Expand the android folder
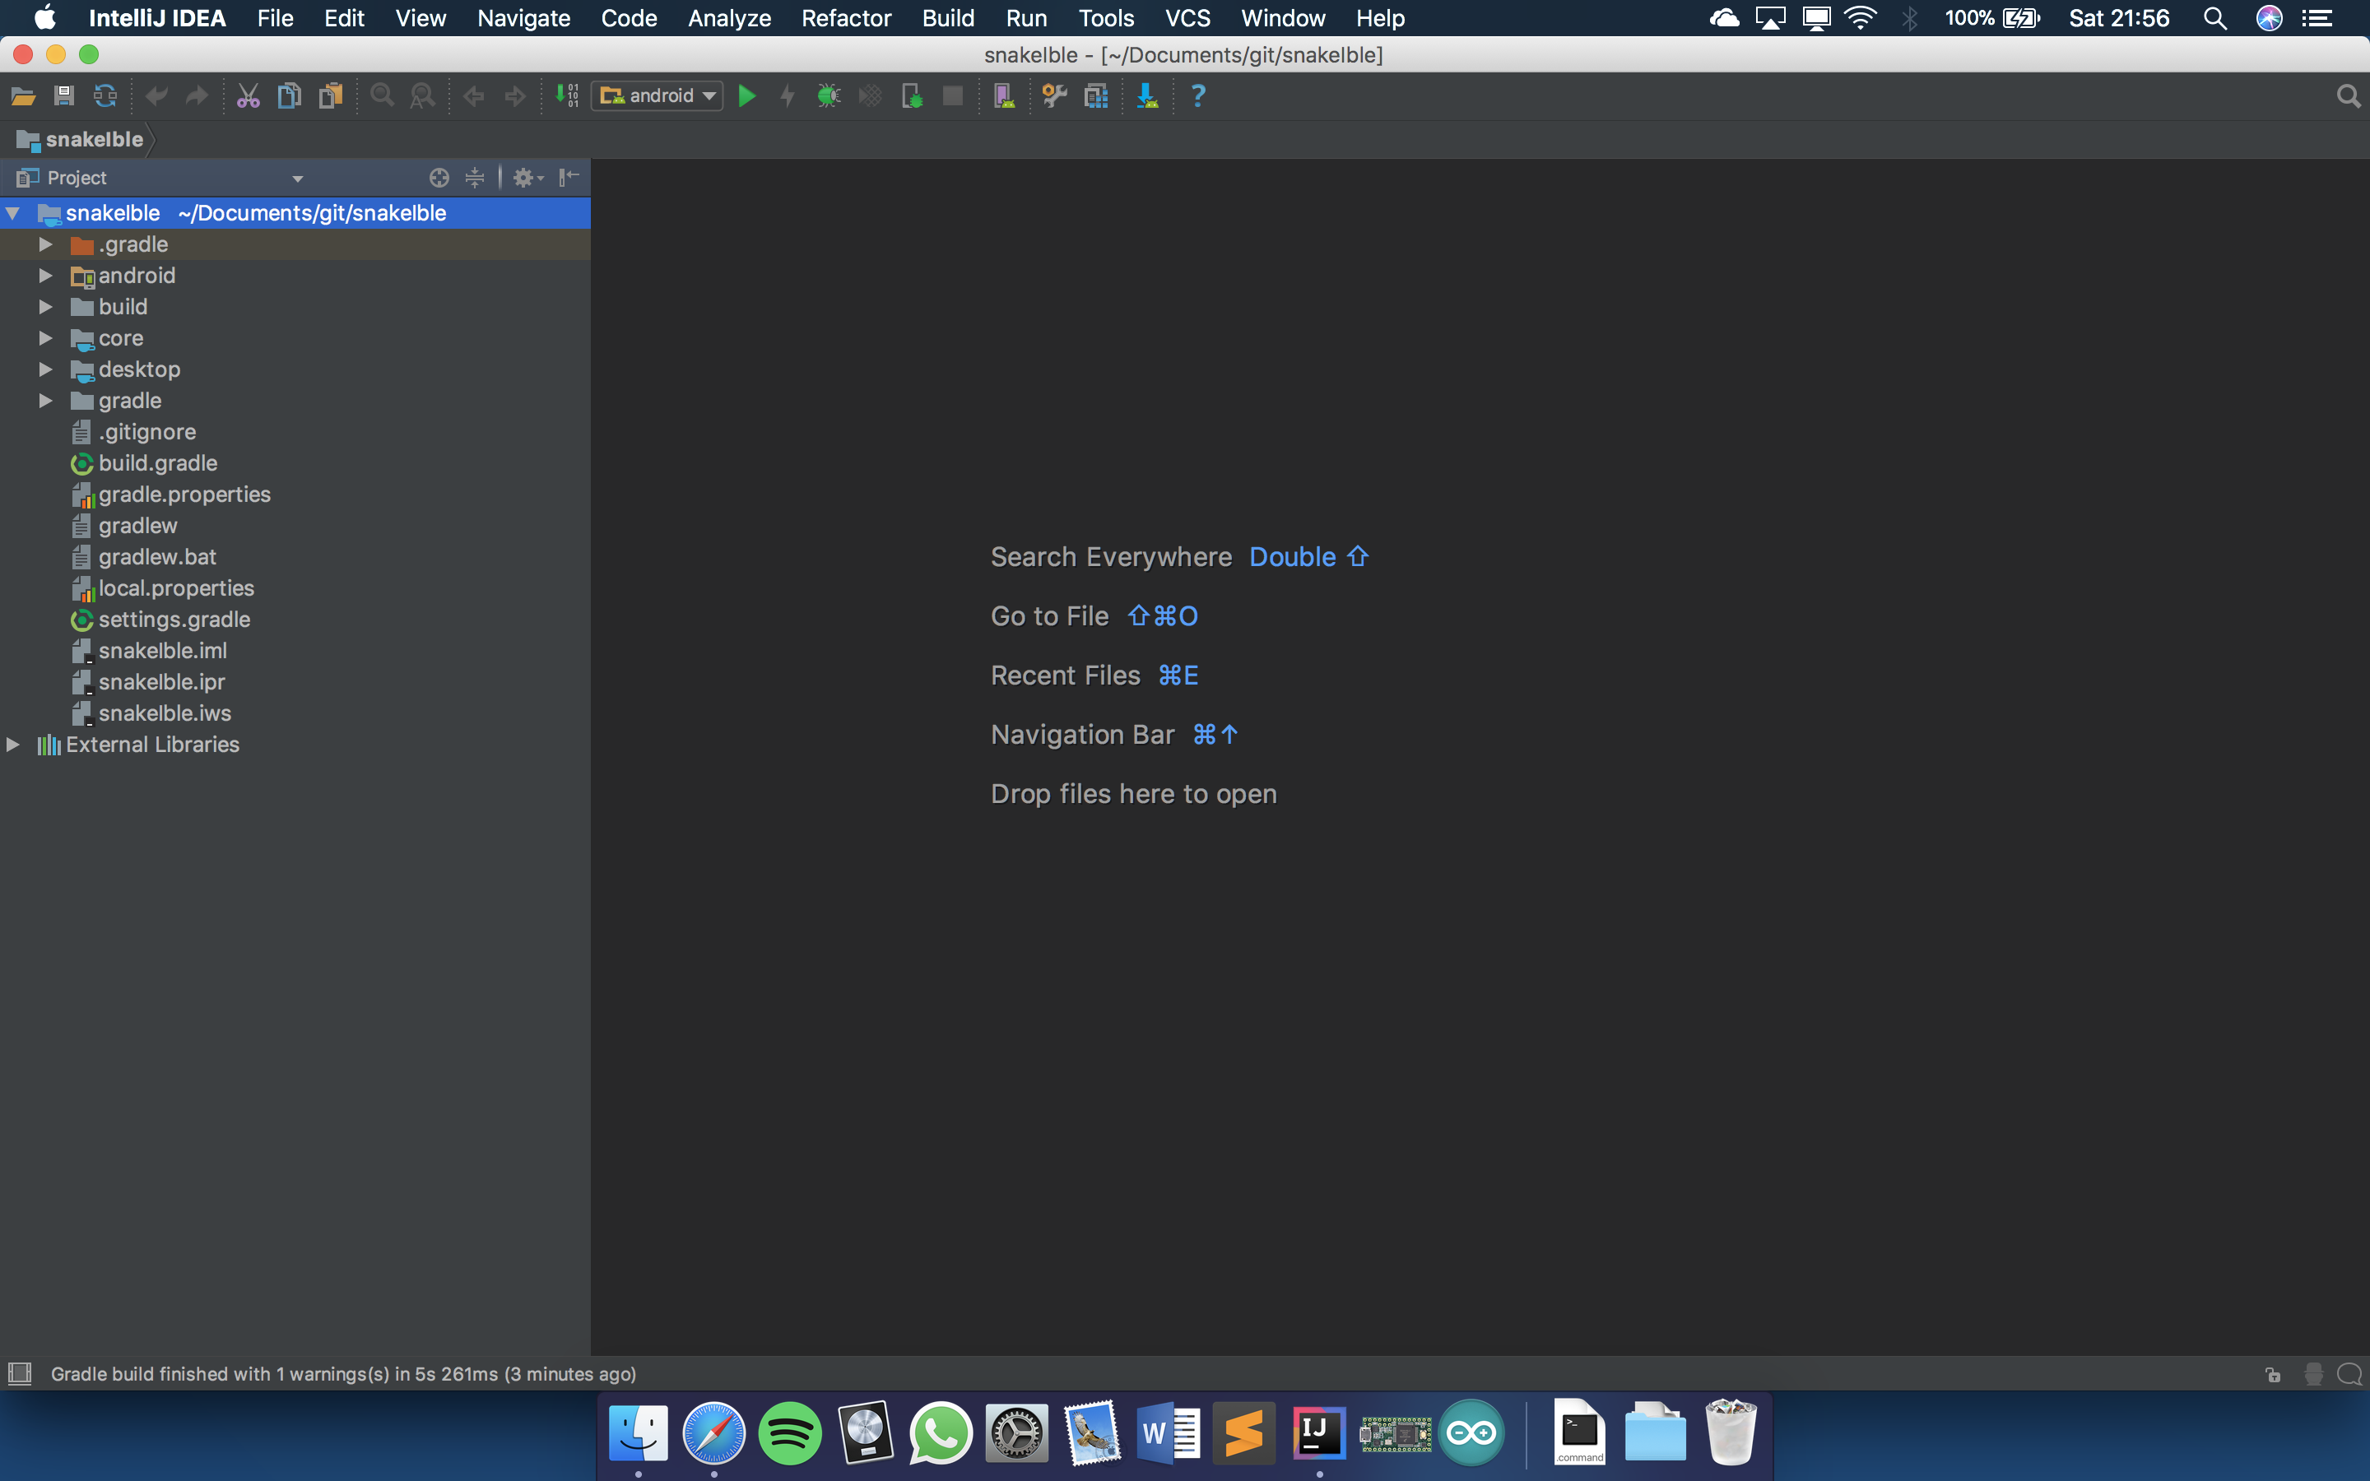Viewport: 2370px width, 1481px height. [x=44, y=276]
